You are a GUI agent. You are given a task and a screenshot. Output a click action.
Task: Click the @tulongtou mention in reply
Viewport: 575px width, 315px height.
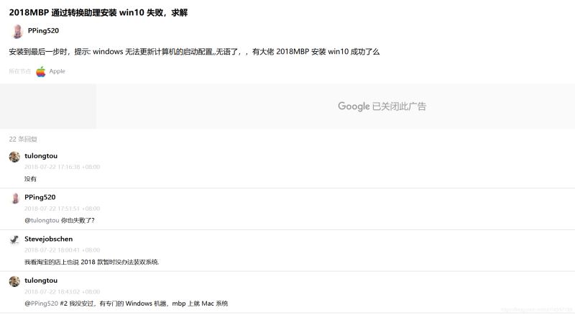(x=42, y=220)
